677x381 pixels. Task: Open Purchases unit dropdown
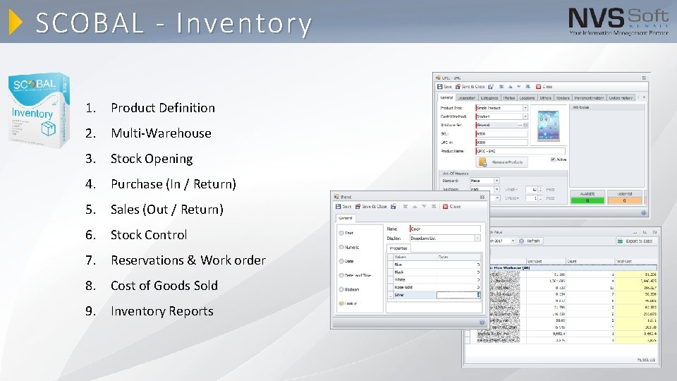496,189
